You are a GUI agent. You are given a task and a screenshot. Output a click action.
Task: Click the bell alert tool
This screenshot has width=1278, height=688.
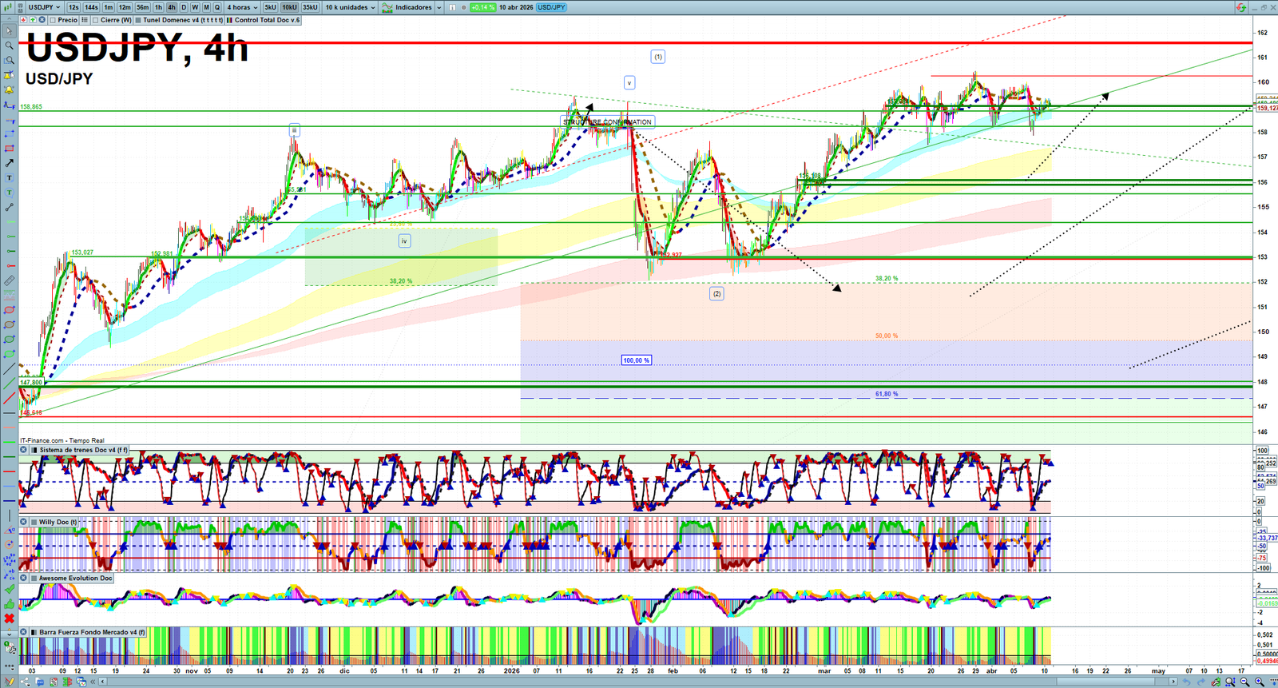click(x=10, y=90)
